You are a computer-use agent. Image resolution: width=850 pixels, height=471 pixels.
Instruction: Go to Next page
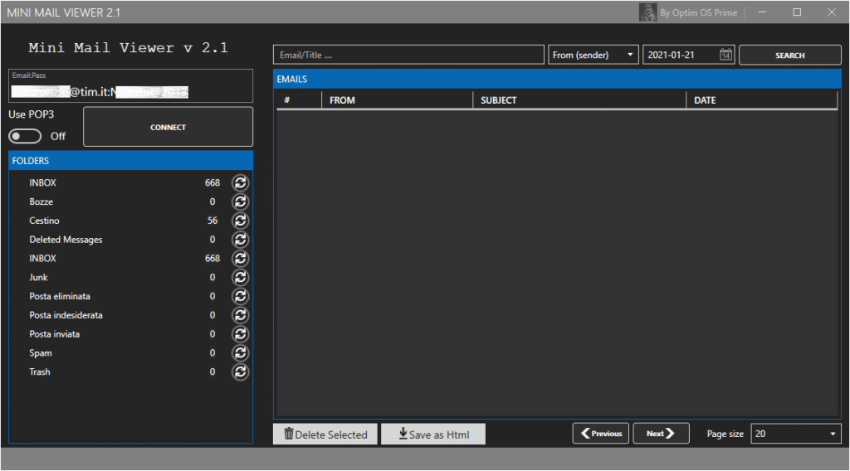(x=661, y=434)
